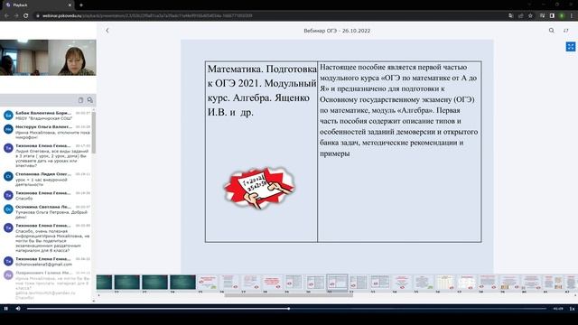
Task: Close the Playback browser tab
Action: [x=70, y=5]
